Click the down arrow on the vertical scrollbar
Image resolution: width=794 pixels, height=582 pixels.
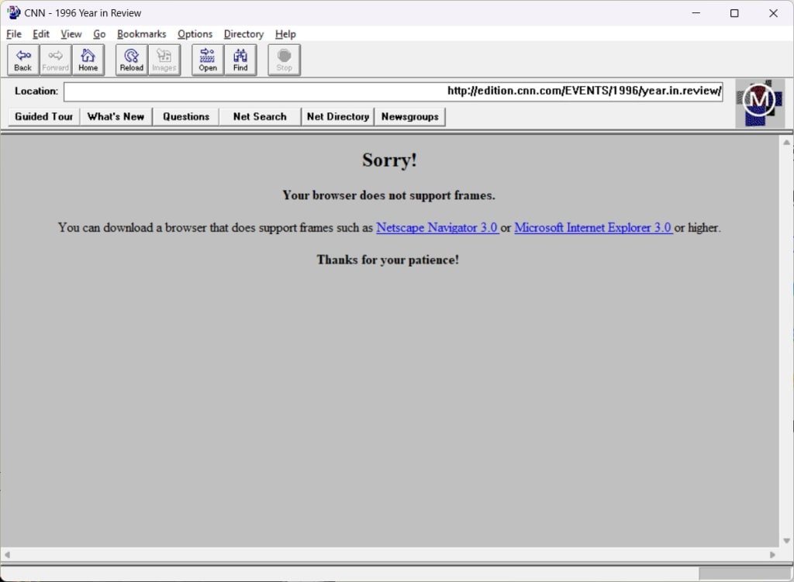(785, 542)
